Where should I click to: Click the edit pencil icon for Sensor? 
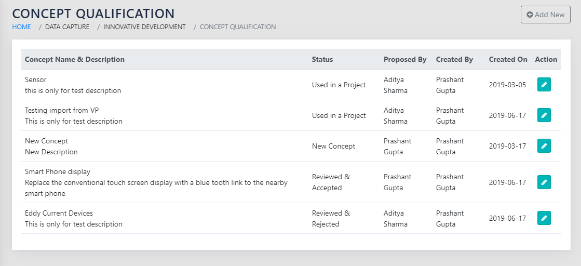click(544, 85)
